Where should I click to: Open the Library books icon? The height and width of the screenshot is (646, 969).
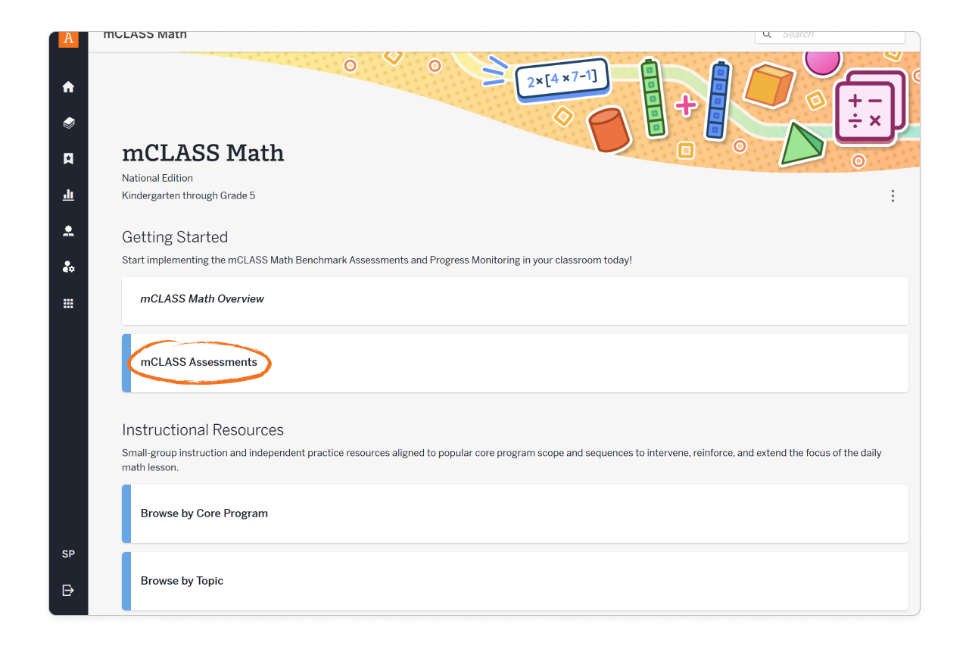68,123
